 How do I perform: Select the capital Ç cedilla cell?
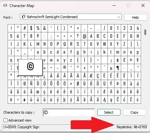pos(98,76)
